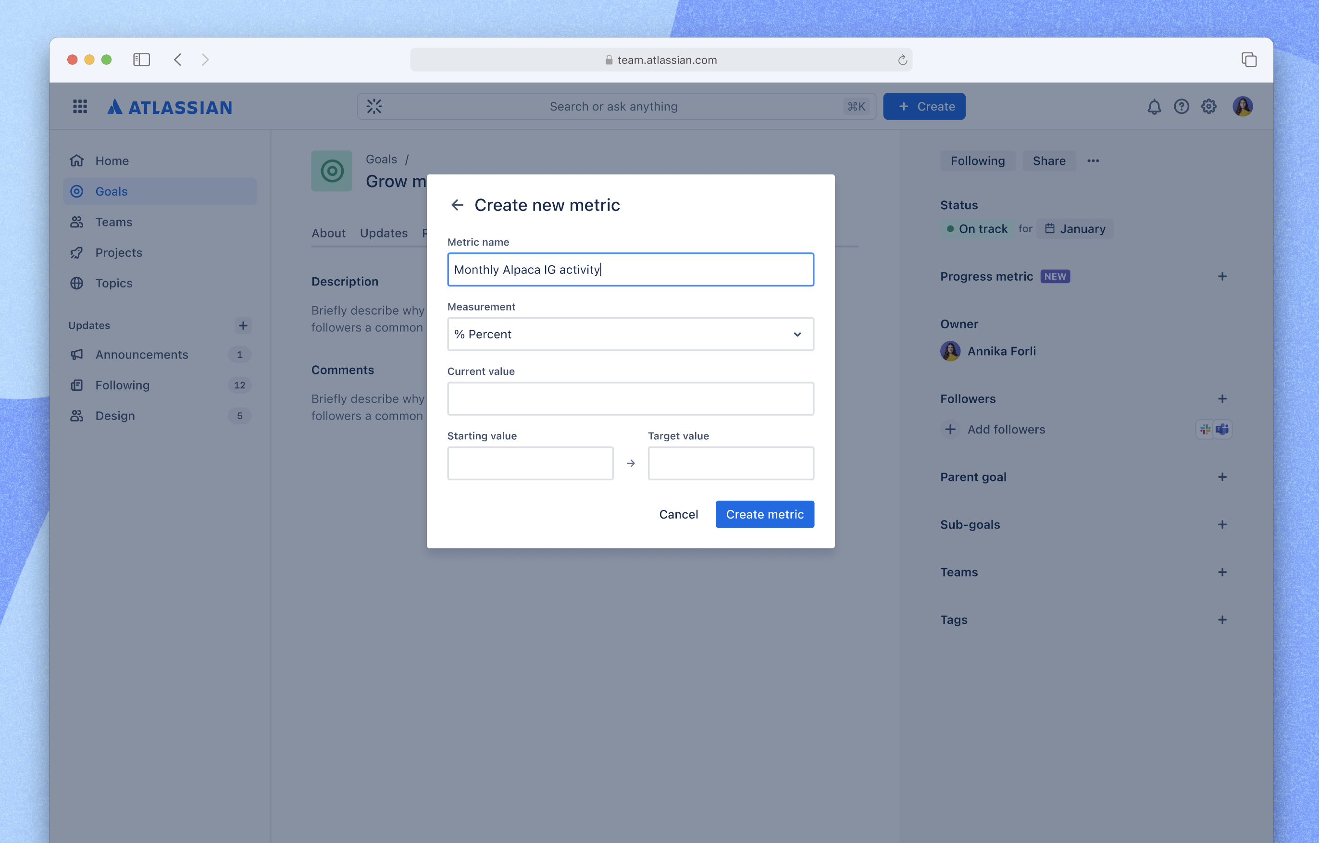Open the notifications bell

(1154, 106)
